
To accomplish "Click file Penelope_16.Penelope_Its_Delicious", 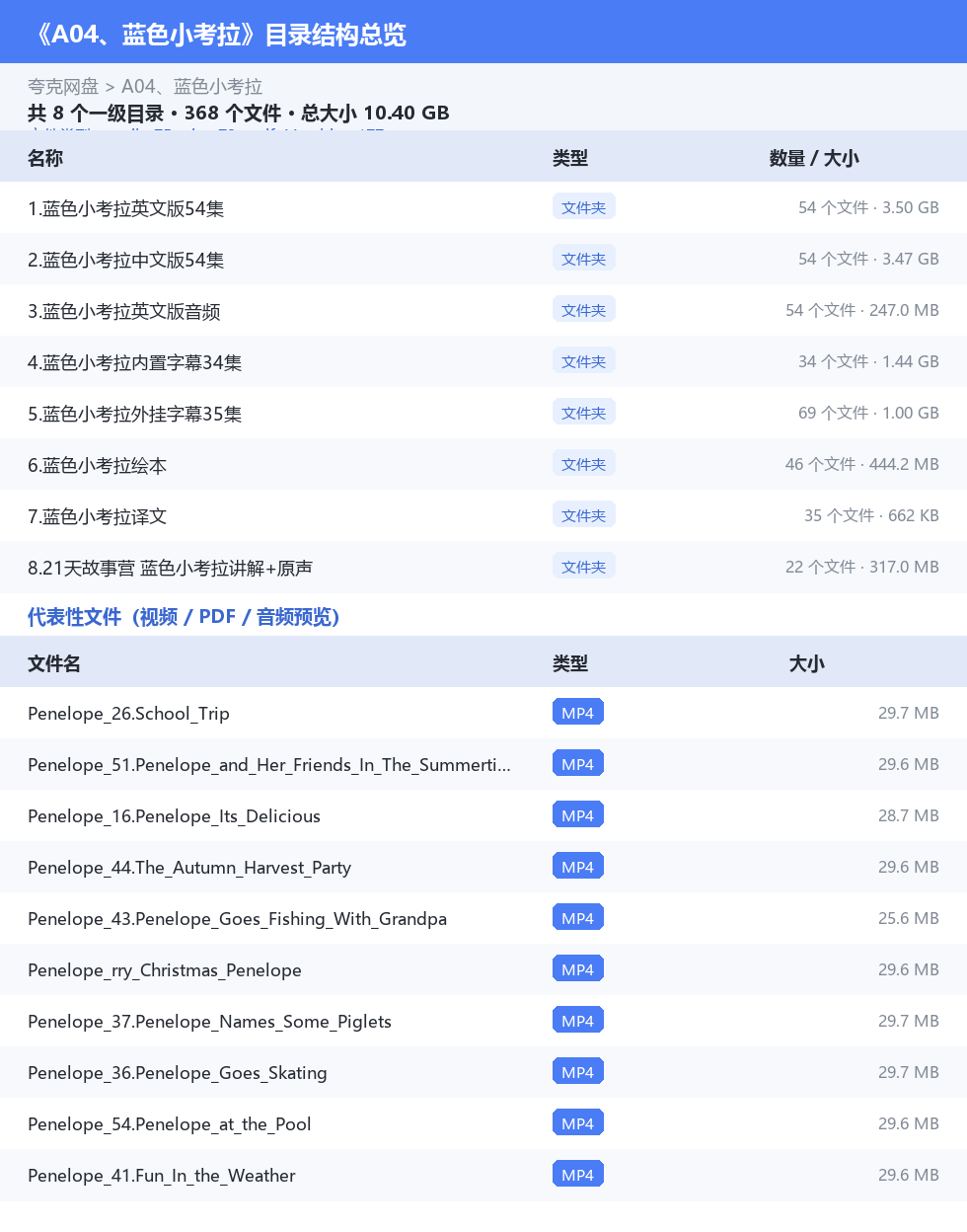I will click(174, 816).
